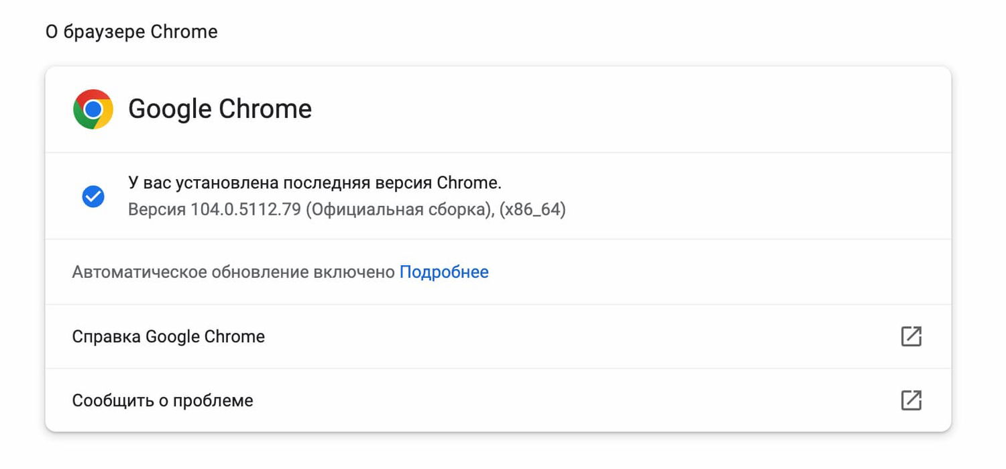Click the word Chrome in the page heading

[184, 32]
